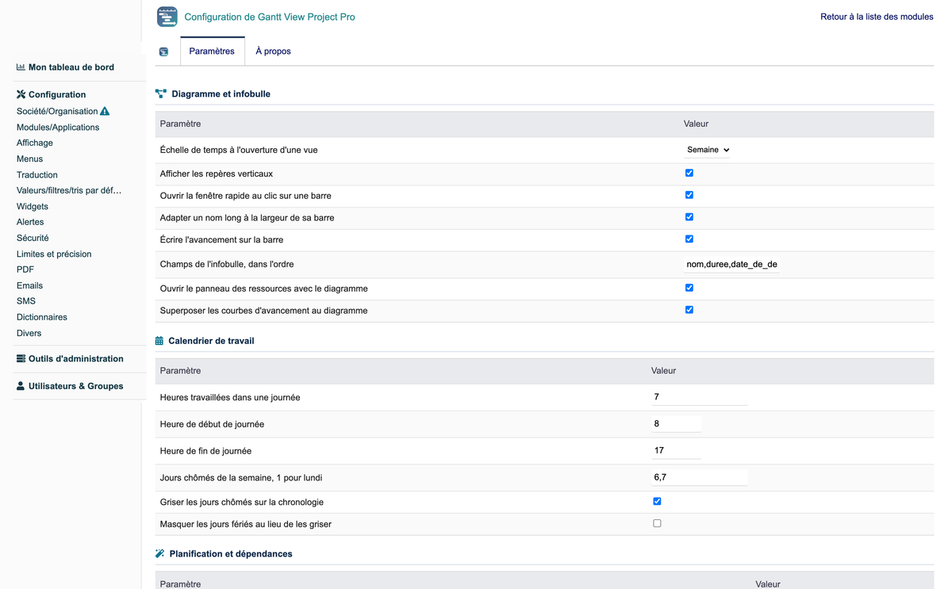Open the À propos tab

click(273, 52)
